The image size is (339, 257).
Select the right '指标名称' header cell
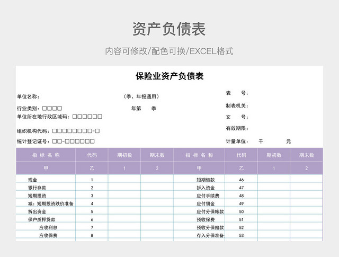pos(199,155)
